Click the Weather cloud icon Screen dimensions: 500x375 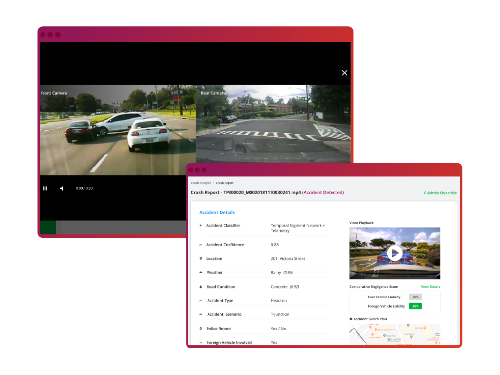click(201, 272)
